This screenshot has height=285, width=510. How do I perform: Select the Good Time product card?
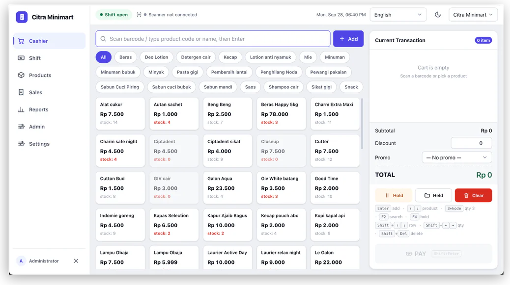coord(335,187)
